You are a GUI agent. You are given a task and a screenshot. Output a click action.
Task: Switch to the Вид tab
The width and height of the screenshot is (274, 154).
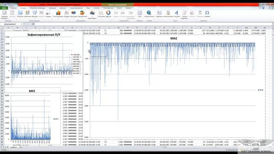tap(88, 8)
